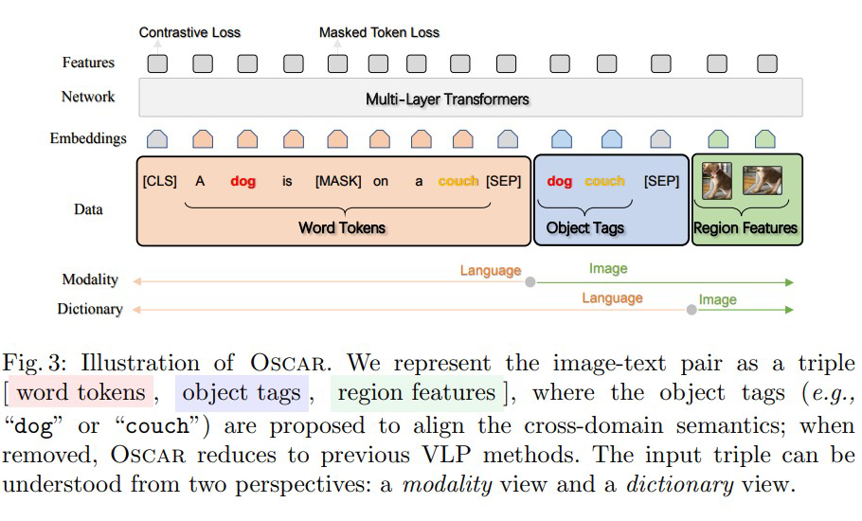Select the [MASK] token

pyautogui.click(x=338, y=181)
